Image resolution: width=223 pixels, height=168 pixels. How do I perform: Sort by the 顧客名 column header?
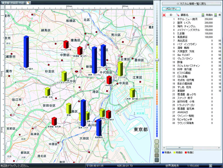click(185, 15)
